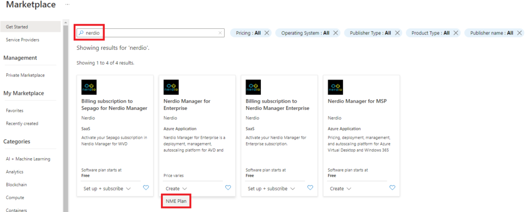The width and height of the screenshot is (528, 212).
Task: Click 'Price varies' on Enterprise card
Action: 174,176
